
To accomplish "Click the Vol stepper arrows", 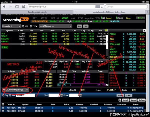I will (x=61, y=96).
